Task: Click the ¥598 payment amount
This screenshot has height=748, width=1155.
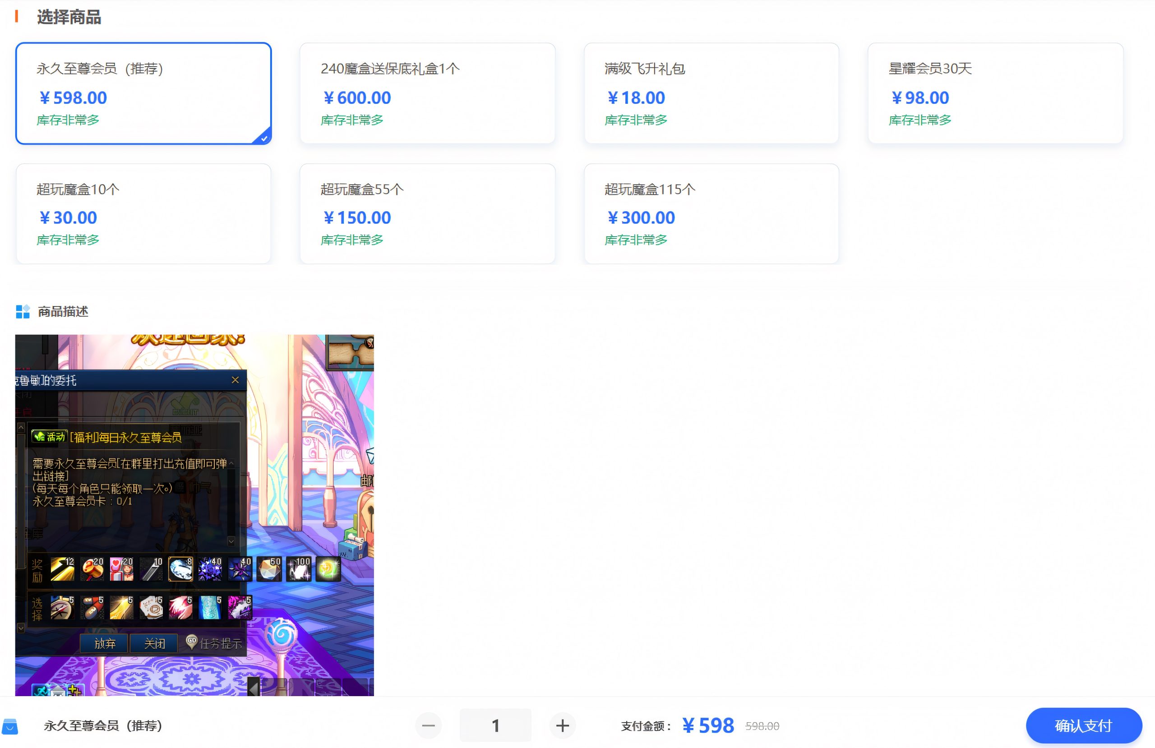Action: click(x=708, y=725)
